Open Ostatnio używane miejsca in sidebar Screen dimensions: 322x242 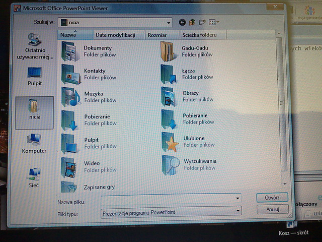point(35,46)
